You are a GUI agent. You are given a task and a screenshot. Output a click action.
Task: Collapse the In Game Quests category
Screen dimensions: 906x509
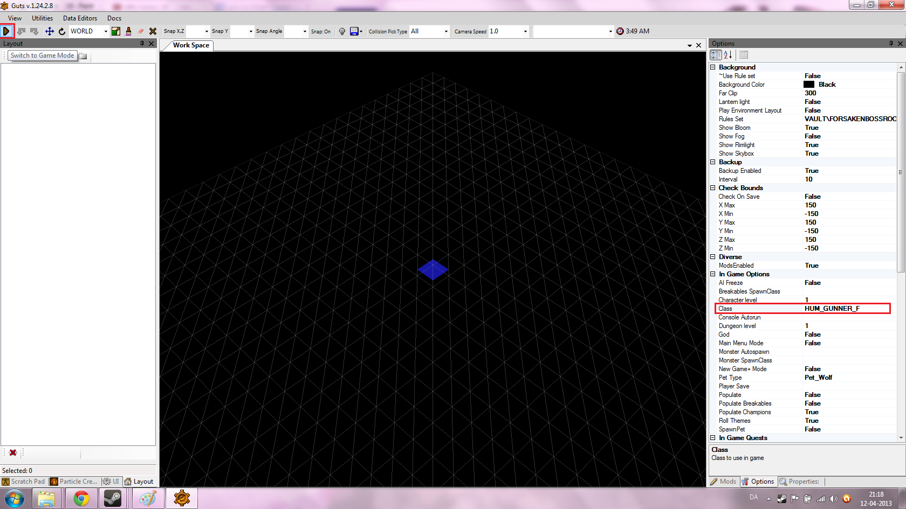point(713,438)
